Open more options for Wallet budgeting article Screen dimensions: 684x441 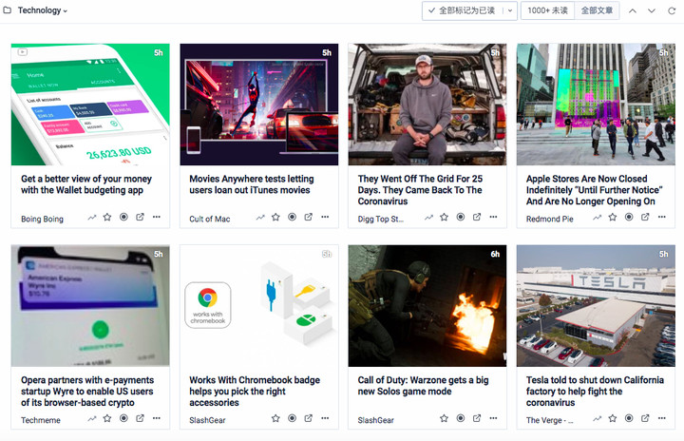[x=157, y=217]
